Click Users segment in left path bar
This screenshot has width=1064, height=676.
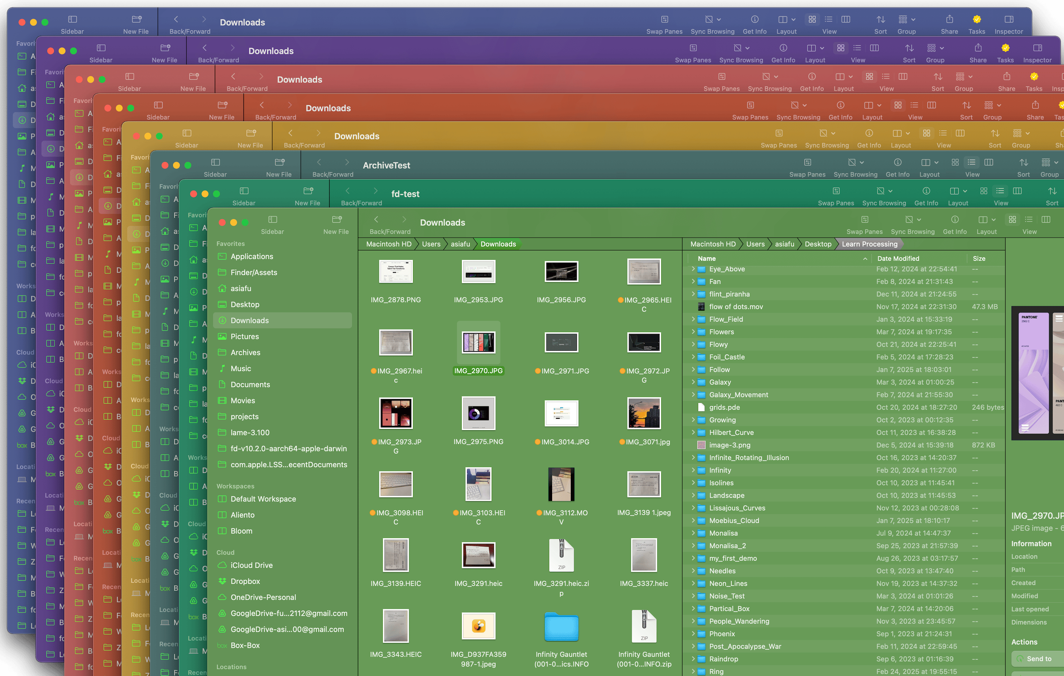click(x=431, y=244)
